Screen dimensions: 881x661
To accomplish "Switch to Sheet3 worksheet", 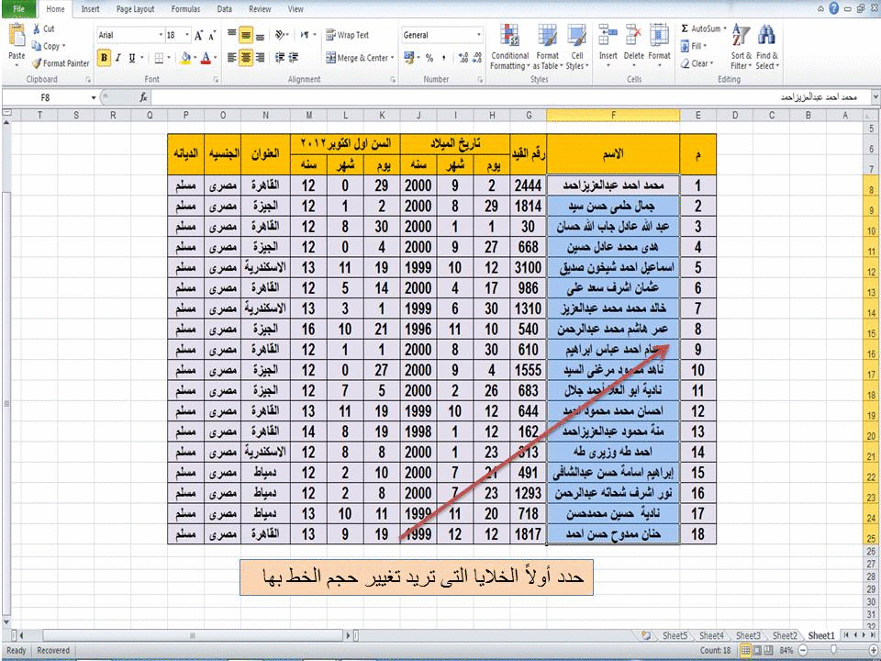I will coord(749,635).
